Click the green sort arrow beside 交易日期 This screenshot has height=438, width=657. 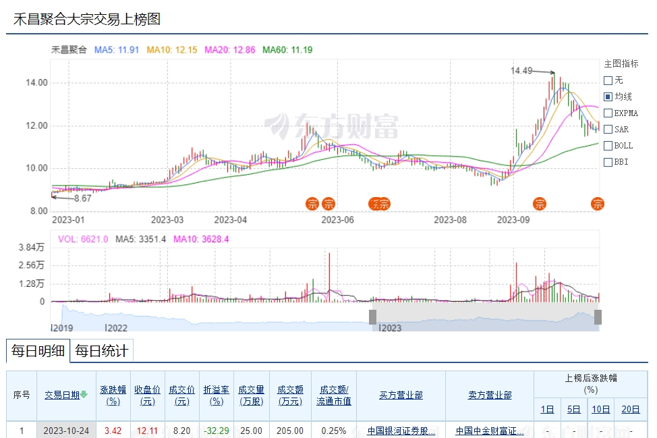[x=84, y=395]
